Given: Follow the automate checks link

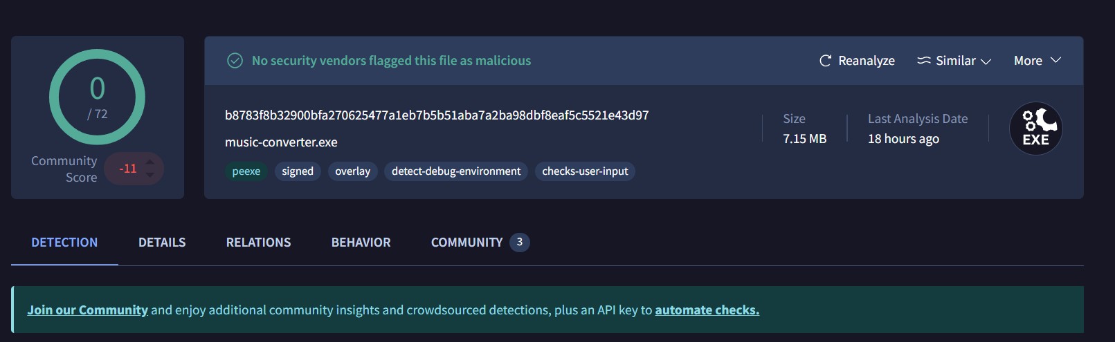Looking at the screenshot, I should [x=707, y=310].
